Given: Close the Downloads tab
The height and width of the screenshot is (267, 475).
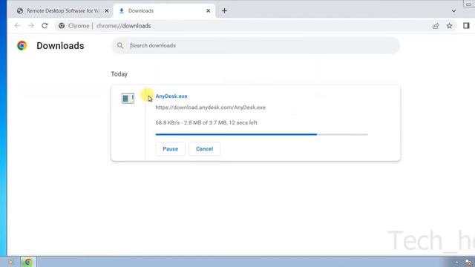Looking at the screenshot, I should tap(208, 11).
